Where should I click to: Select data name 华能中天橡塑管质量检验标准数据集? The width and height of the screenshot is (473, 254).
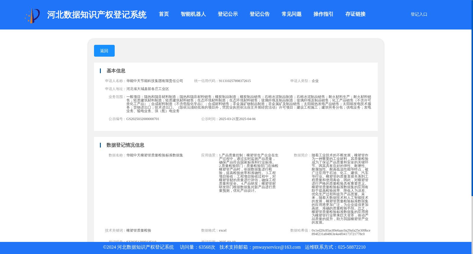tap(155, 155)
